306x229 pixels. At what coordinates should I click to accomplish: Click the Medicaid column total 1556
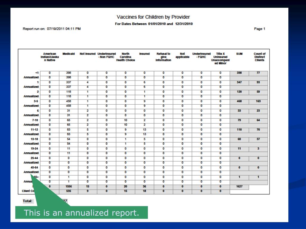click(x=68, y=186)
